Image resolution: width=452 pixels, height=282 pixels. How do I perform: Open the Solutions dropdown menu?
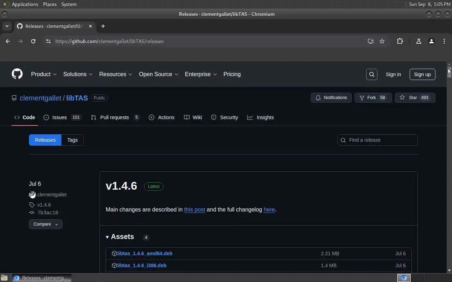click(x=78, y=74)
